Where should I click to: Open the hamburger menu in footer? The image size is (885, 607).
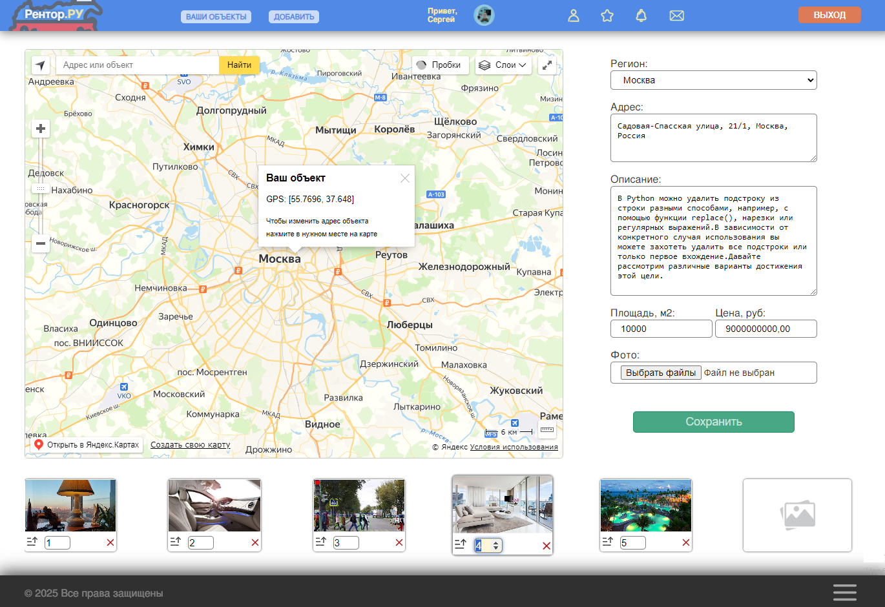(x=845, y=592)
